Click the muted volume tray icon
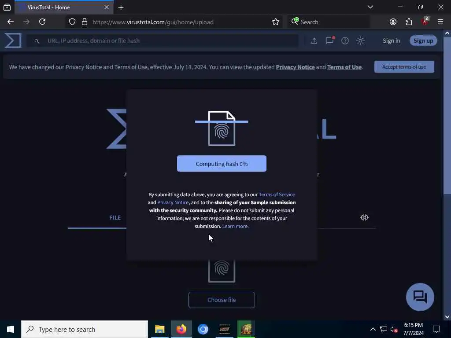This screenshot has height=338, width=451. [x=394, y=329]
